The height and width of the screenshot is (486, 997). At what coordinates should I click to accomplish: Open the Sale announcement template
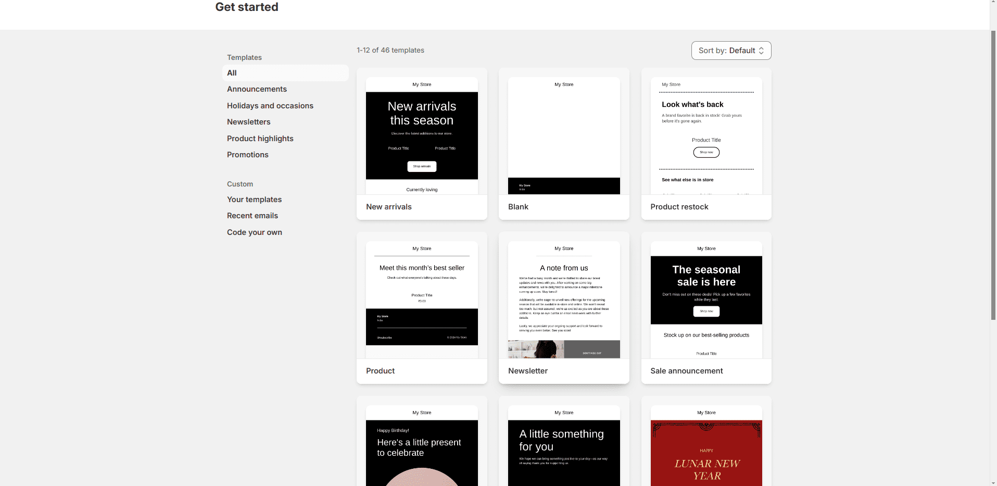tap(706, 300)
